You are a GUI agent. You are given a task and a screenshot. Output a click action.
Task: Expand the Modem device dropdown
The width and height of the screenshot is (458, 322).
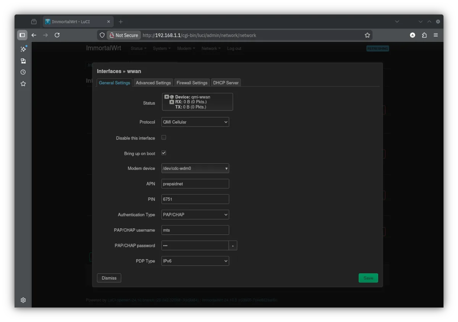click(x=195, y=168)
